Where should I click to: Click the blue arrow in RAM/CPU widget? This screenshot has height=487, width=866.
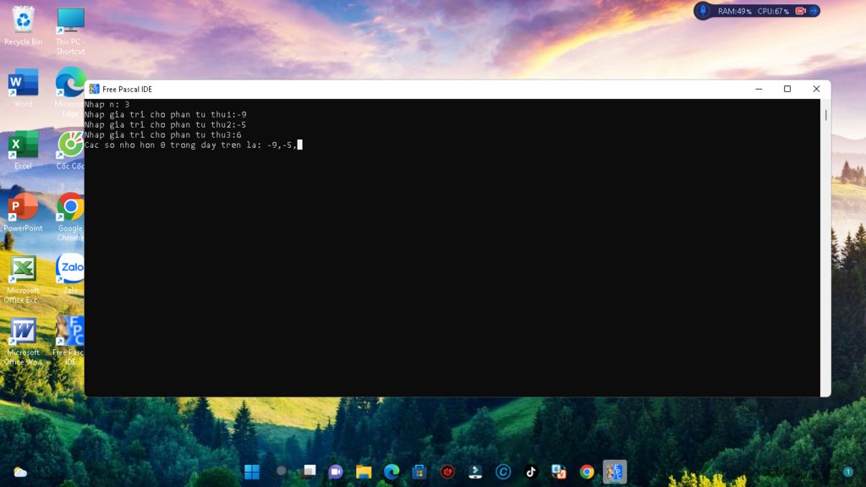(x=814, y=11)
